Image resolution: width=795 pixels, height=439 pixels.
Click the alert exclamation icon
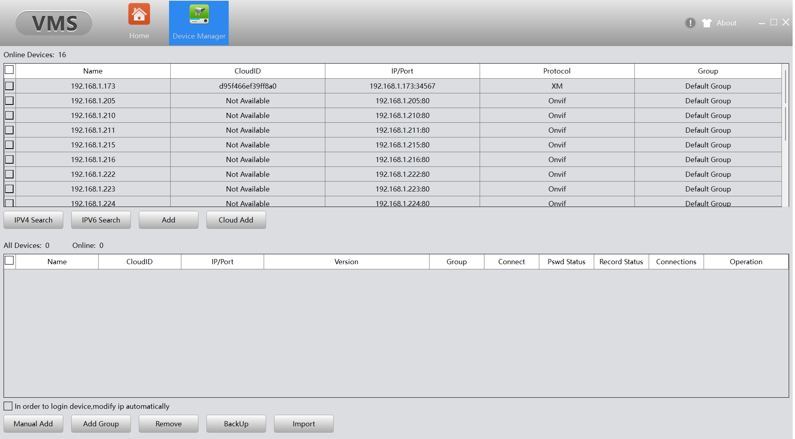pos(690,23)
